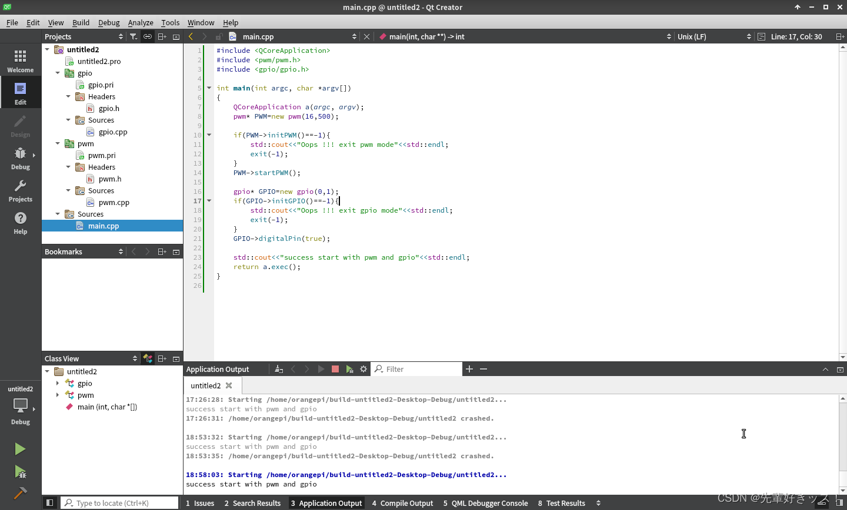Show the Issues pane

tap(200, 503)
